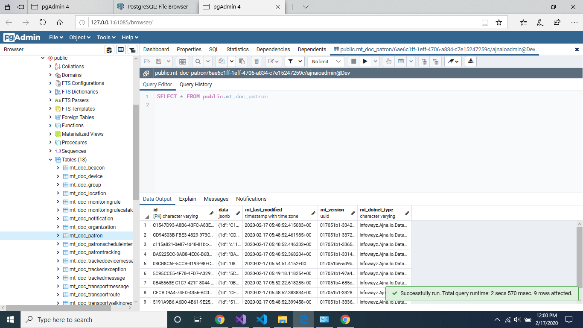The image size is (583, 328).
Task: Click the Paste icon in query toolbar
Action: [242, 61]
